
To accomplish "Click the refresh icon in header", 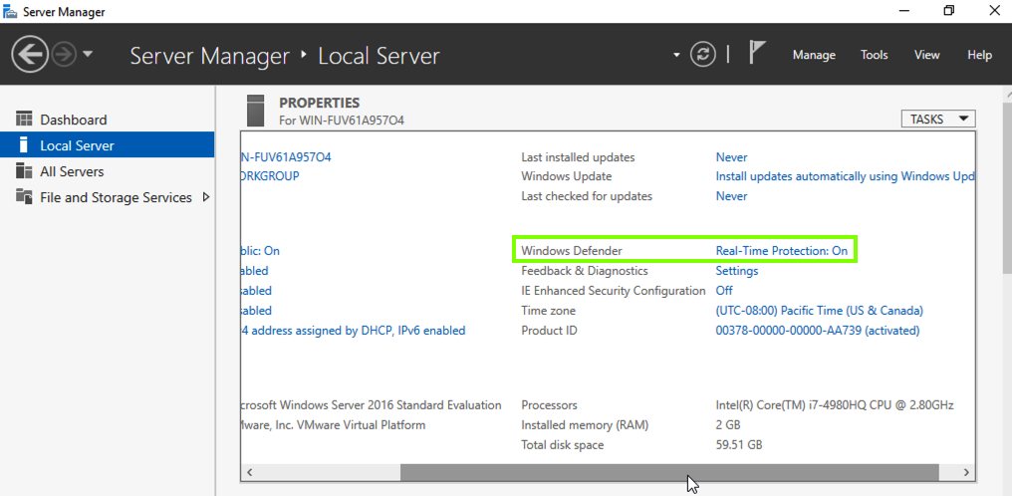I will pyautogui.click(x=703, y=54).
